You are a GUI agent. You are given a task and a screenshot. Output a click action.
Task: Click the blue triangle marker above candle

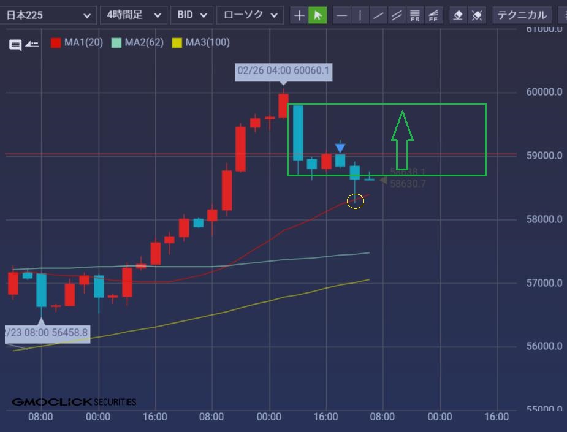point(340,148)
